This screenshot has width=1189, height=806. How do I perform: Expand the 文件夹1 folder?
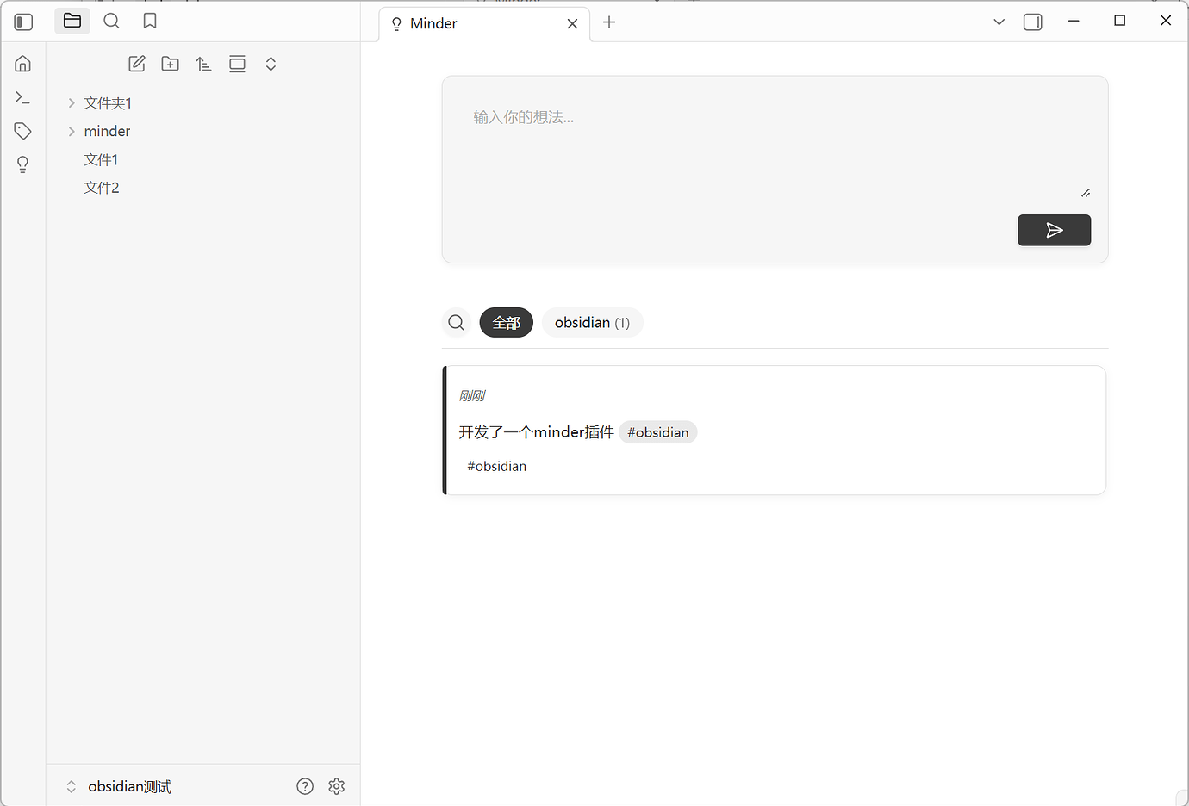tap(107, 103)
